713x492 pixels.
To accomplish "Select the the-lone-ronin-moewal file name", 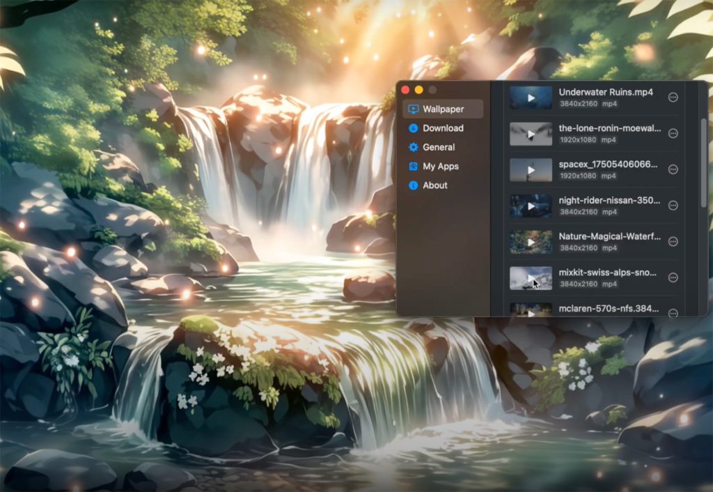I will pos(610,128).
